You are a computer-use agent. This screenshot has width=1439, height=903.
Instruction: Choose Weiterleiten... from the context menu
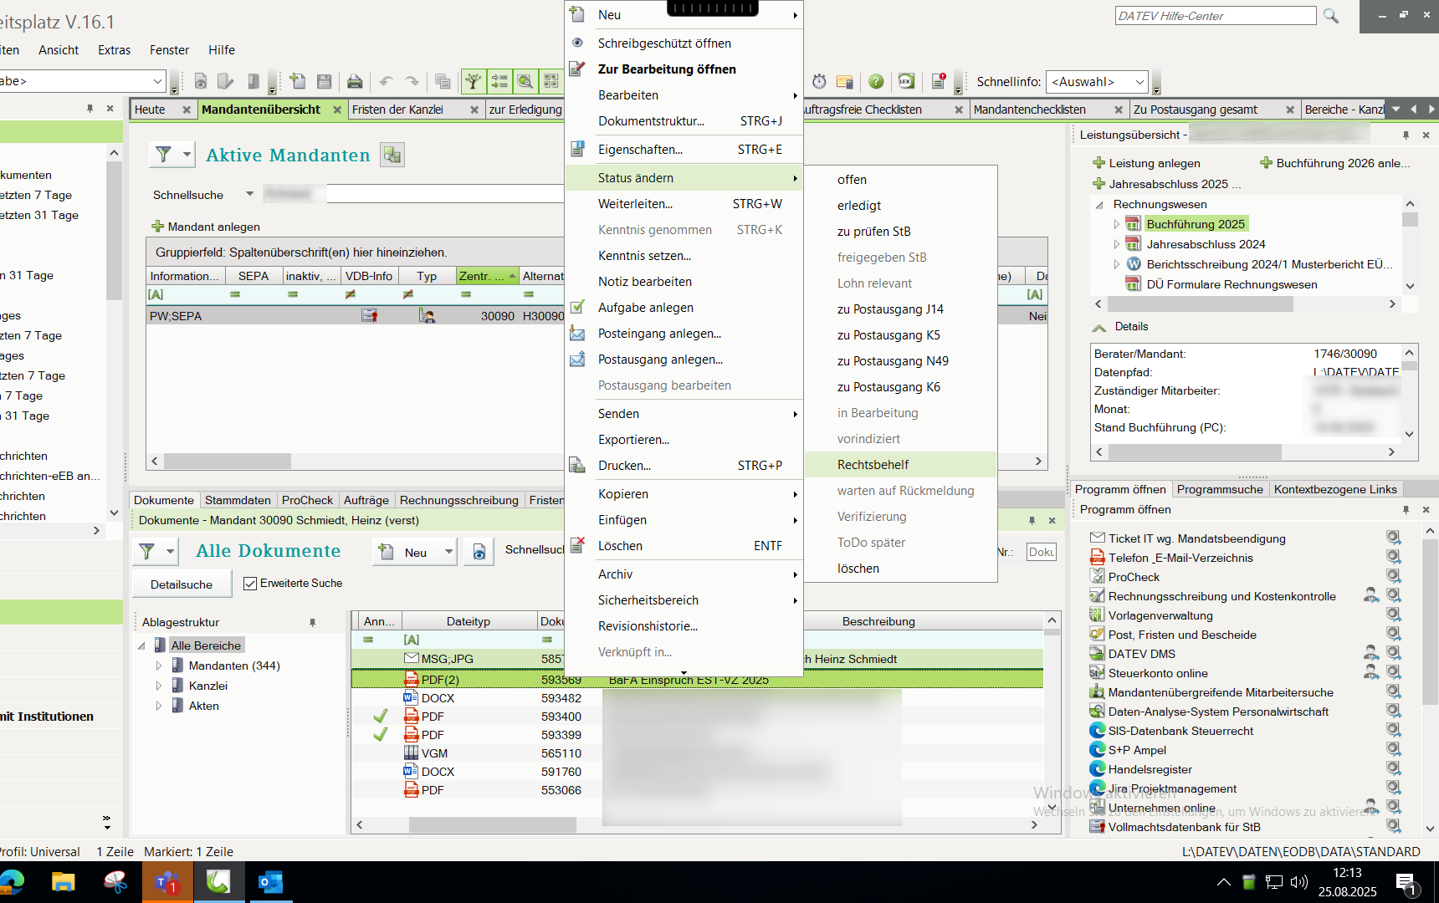635,204
